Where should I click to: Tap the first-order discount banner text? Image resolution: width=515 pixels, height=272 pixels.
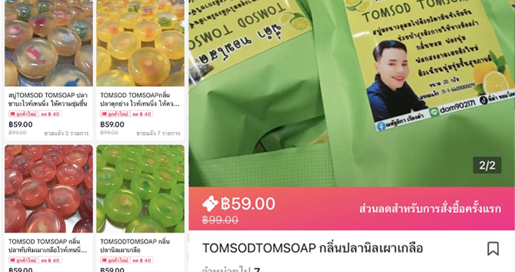[430, 209]
